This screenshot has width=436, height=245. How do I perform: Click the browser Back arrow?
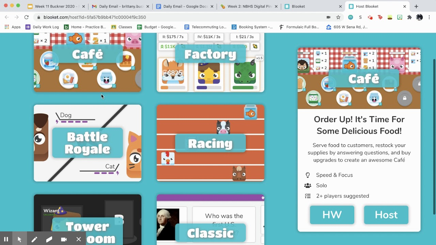[7, 17]
